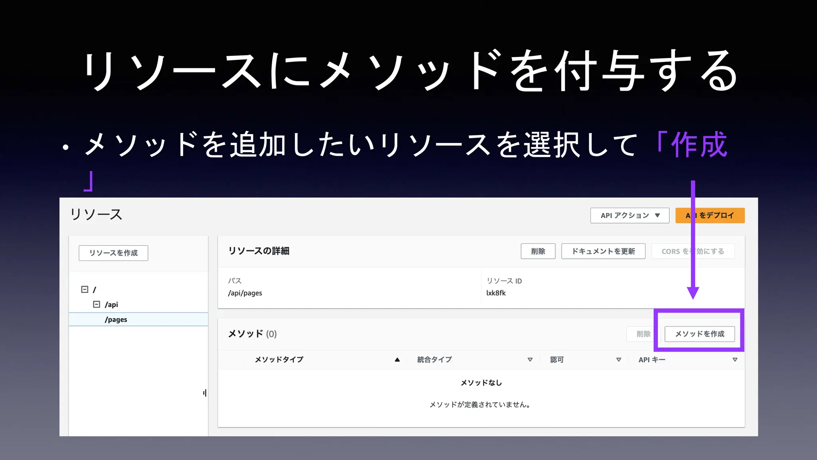
Task: Sort by メソッドタイプ ascending arrow
Action: point(397,360)
